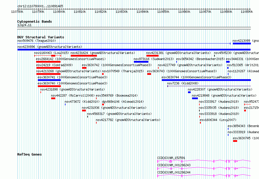The width and height of the screenshot is (259, 179).
Task: Open the nsv3333919 variant label
Action: (x=243, y=132)
